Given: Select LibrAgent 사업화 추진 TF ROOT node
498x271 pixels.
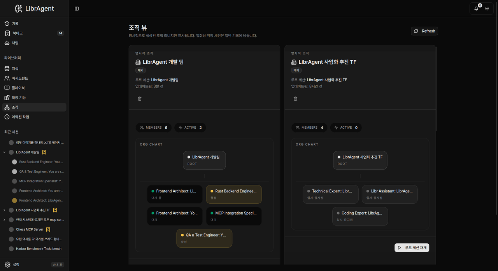Looking at the screenshot, I should pyautogui.click(x=360, y=160).
